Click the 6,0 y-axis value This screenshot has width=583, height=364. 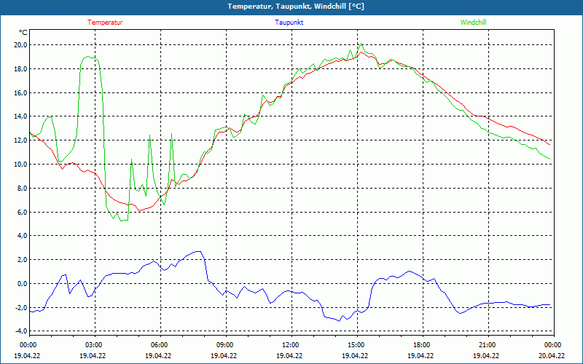(23, 212)
